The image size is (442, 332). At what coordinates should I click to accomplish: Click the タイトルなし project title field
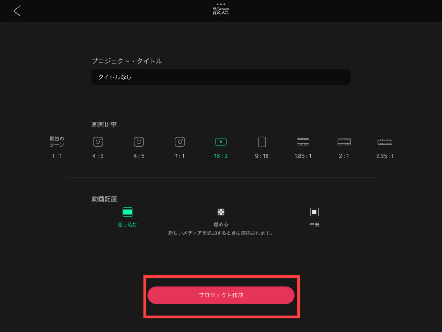coord(221,77)
